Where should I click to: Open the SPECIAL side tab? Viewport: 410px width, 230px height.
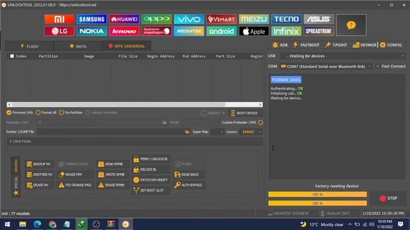16,182
